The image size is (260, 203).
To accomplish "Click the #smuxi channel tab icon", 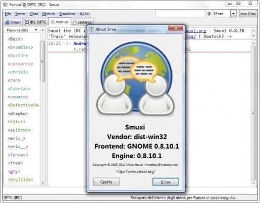I will click(x=53, y=22).
